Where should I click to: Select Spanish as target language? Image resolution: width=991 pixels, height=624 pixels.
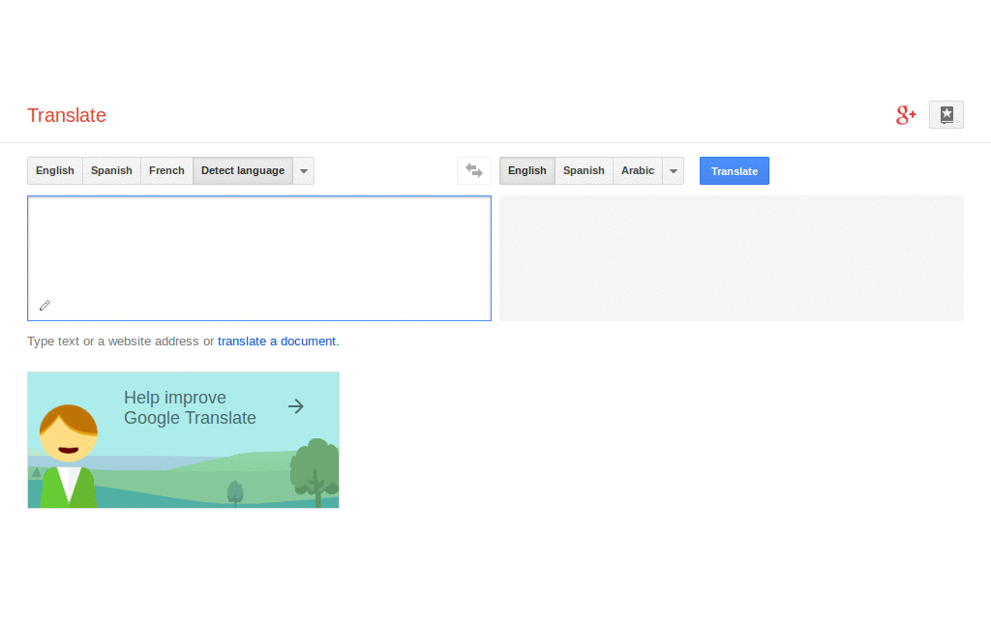584,170
